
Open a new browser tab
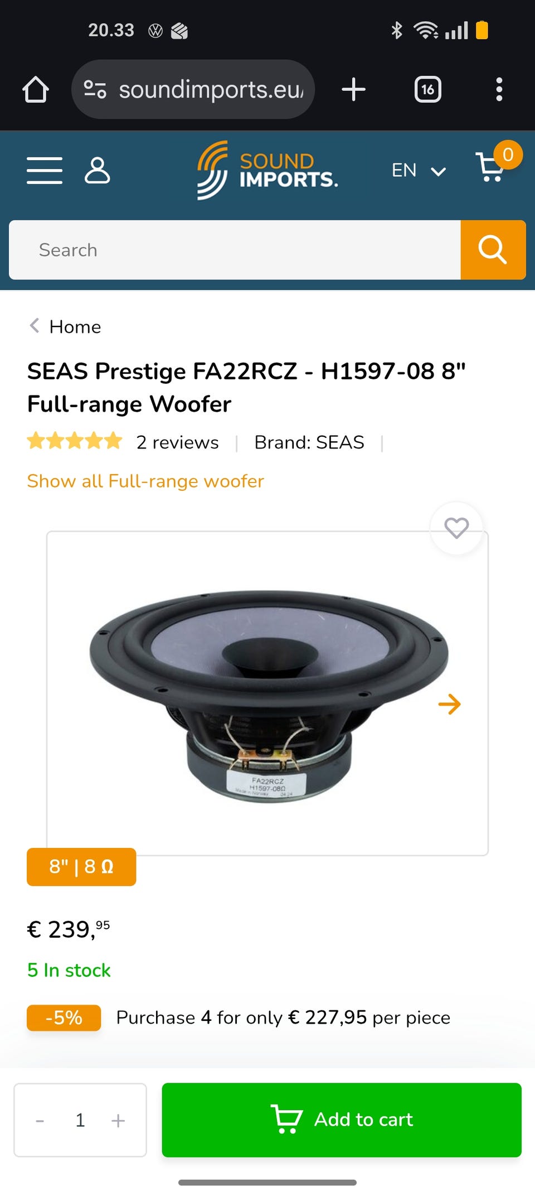coord(353,89)
